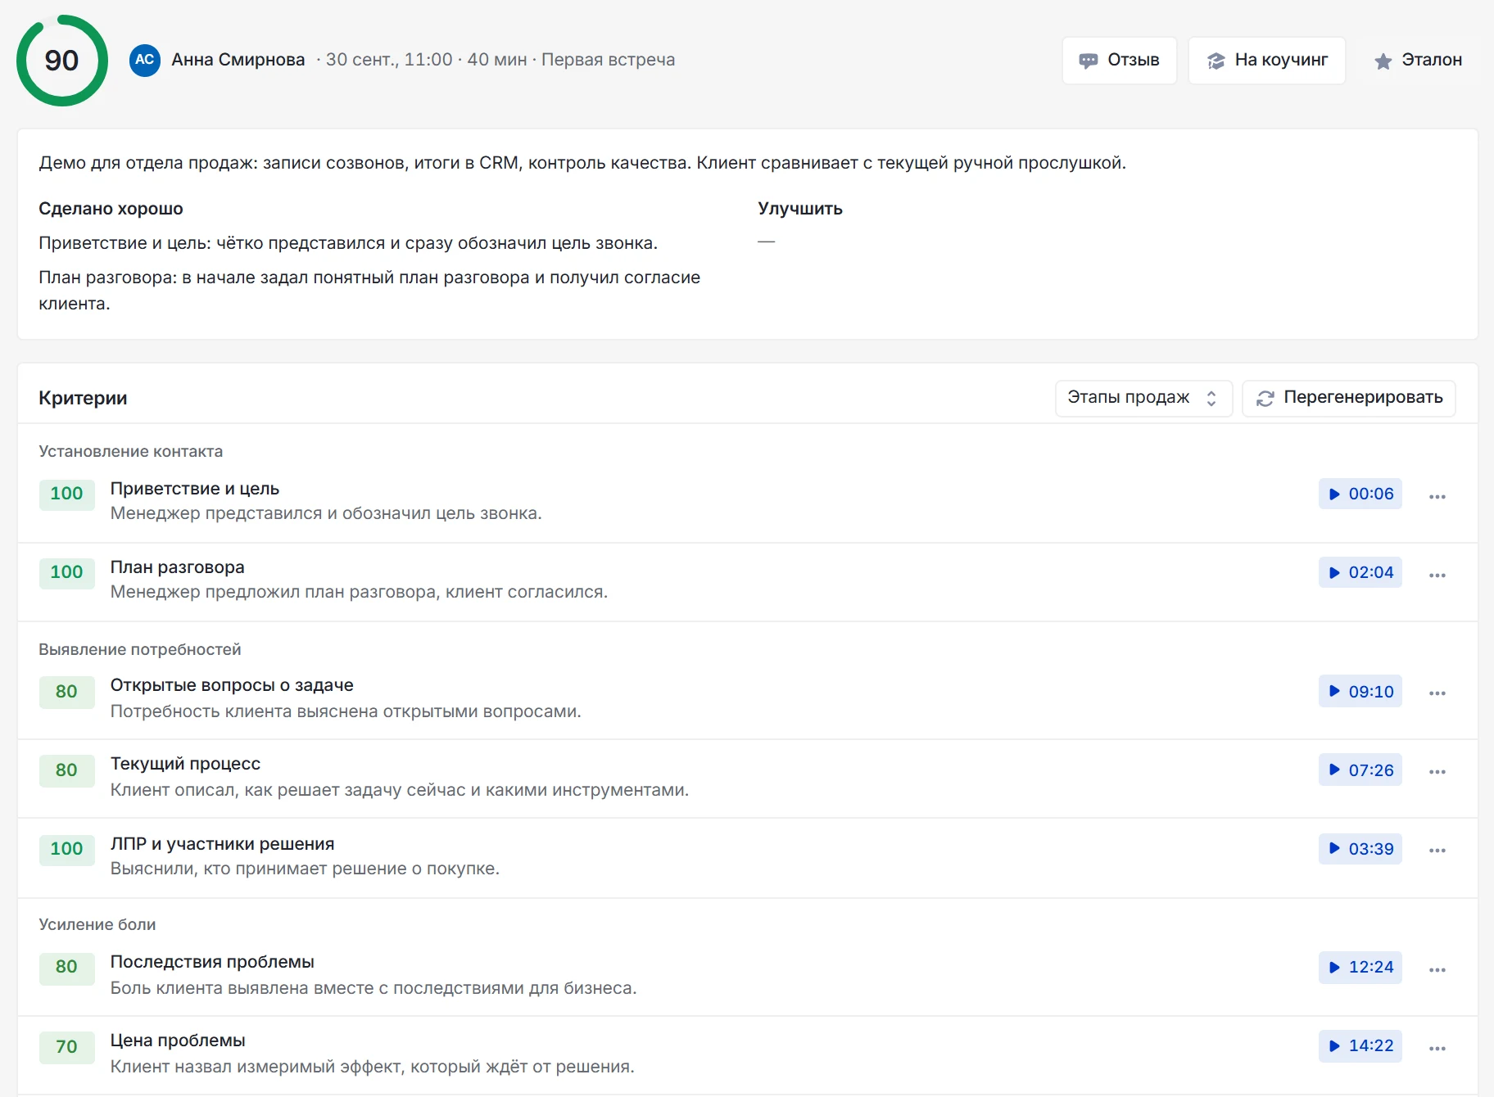Viewport: 1494px width, 1097px height.
Task: Select the Последствия проблемы criterion title
Action: coord(212,962)
